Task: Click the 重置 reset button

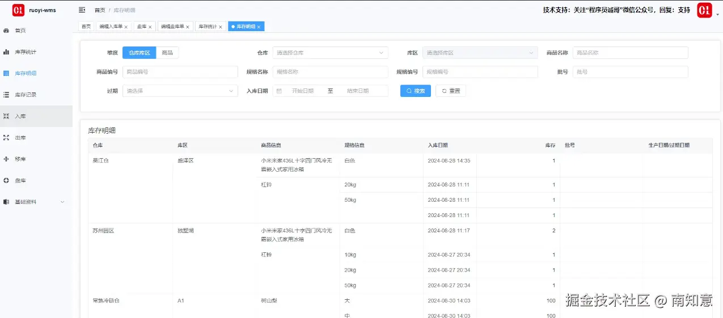Action: pos(451,91)
